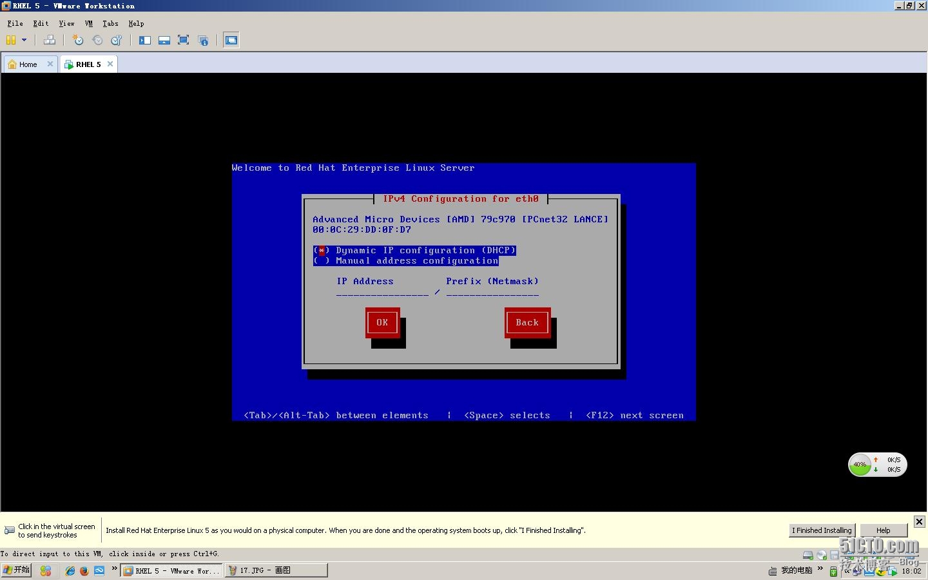
Task: Click the keyboard icon beside 'Click in the virtual screen'
Action: (10, 530)
